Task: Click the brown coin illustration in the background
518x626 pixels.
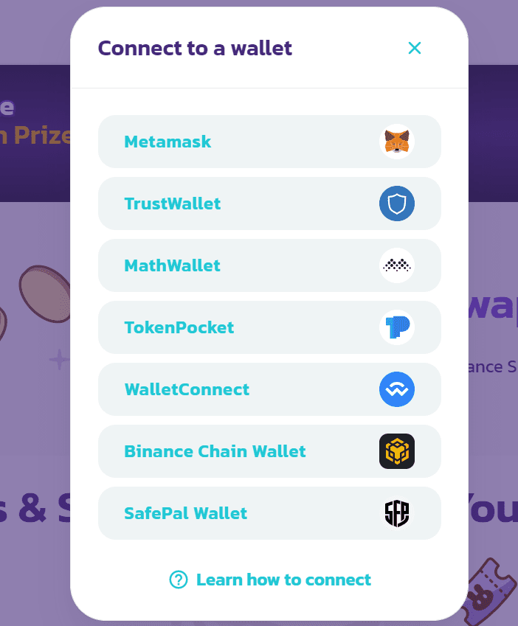Action: pos(45,293)
